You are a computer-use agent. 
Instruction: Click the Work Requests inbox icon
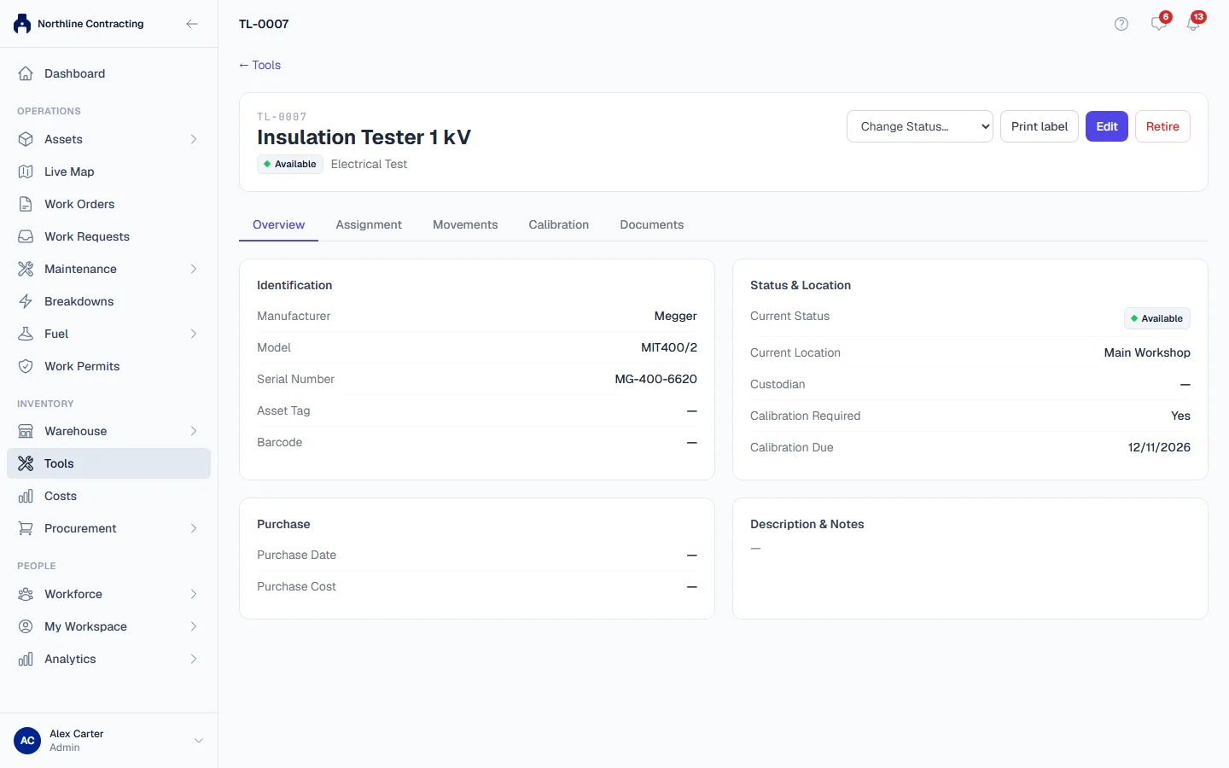(x=26, y=236)
